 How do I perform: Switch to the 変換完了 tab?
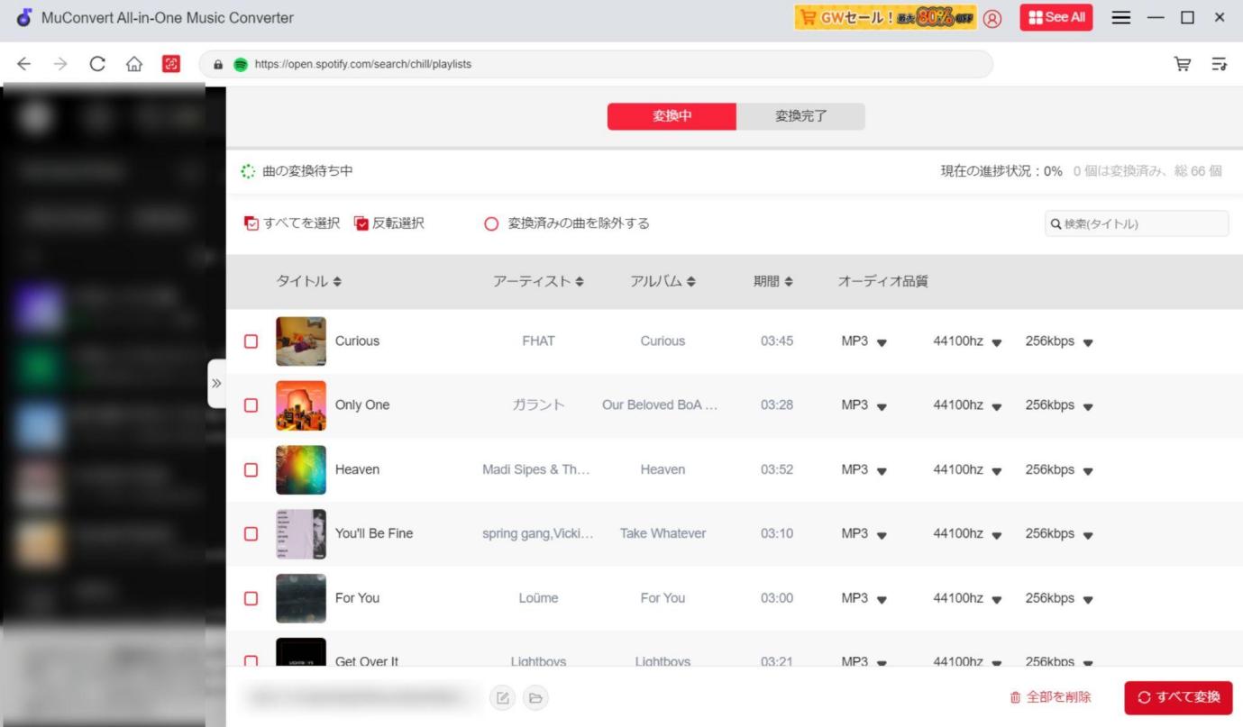tap(800, 116)
